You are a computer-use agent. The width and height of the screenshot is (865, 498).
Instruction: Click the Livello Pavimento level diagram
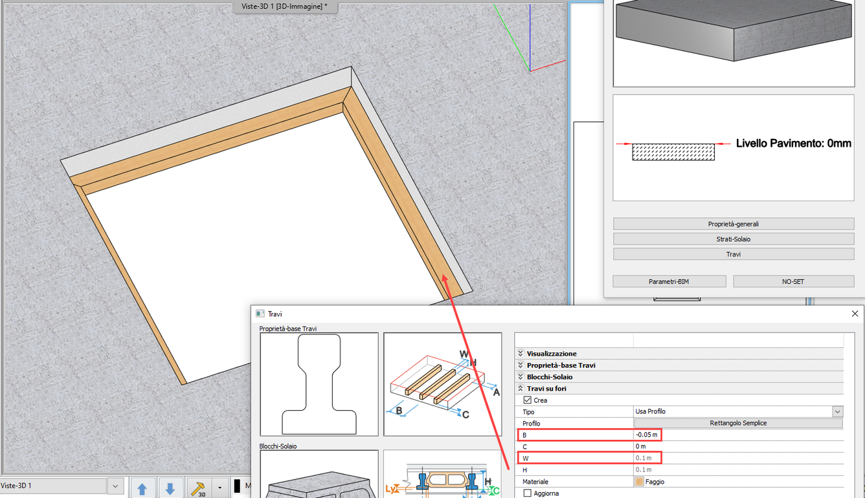[x=734, y=148]
